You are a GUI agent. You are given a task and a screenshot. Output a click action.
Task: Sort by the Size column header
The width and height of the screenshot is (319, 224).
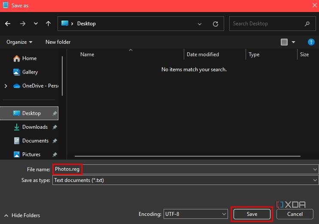[x=304, y=54]
